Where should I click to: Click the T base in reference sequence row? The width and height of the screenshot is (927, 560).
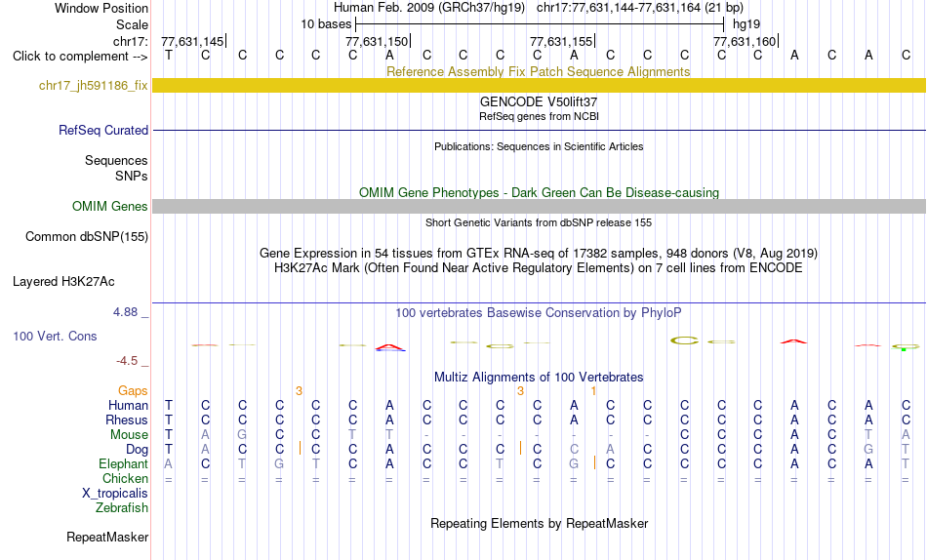(x=169, y=55)
